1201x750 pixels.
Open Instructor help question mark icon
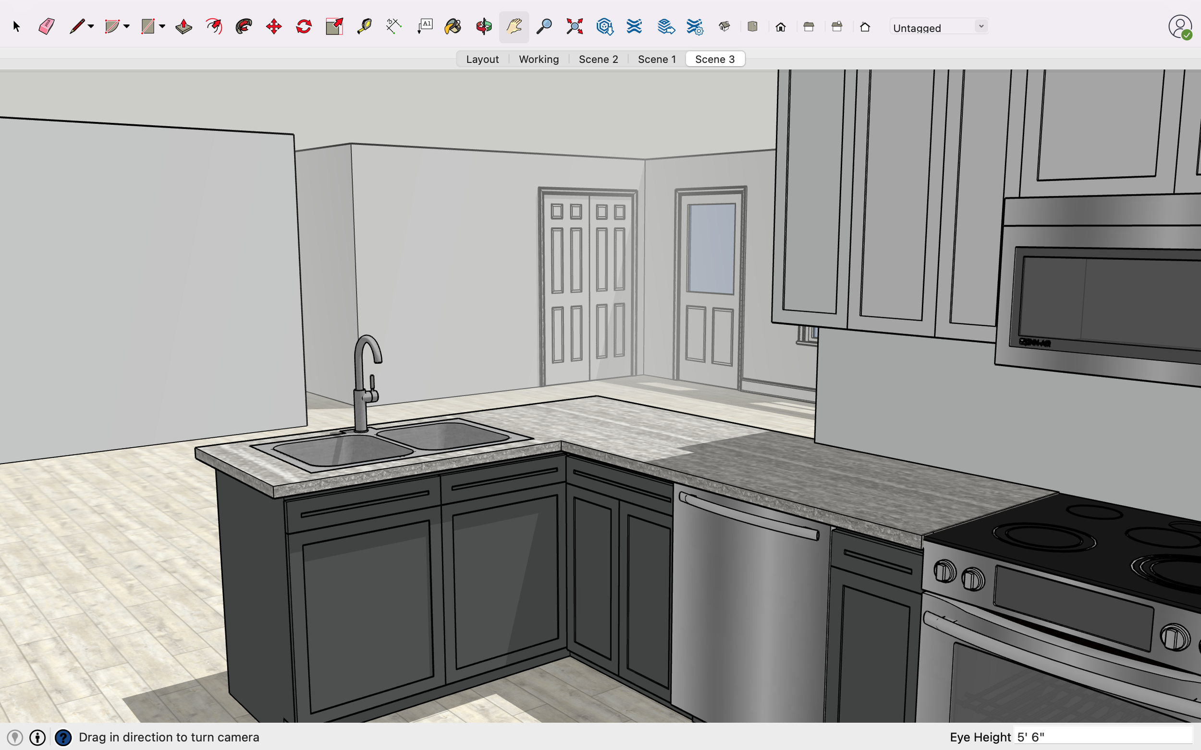(63, 738)
